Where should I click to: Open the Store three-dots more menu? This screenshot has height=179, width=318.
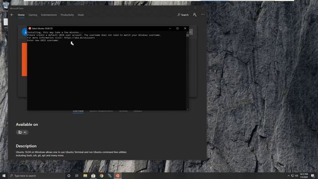tap(203, 14)
